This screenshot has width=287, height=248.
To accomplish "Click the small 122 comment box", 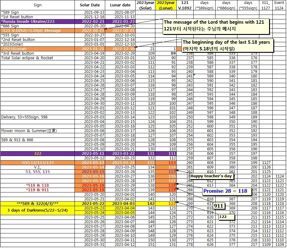I will (226, 217).
